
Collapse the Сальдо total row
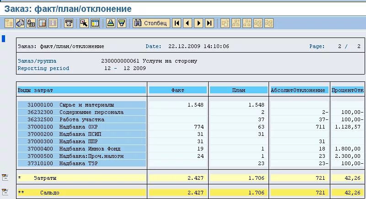pyautogui.click(x=5, y=192)
